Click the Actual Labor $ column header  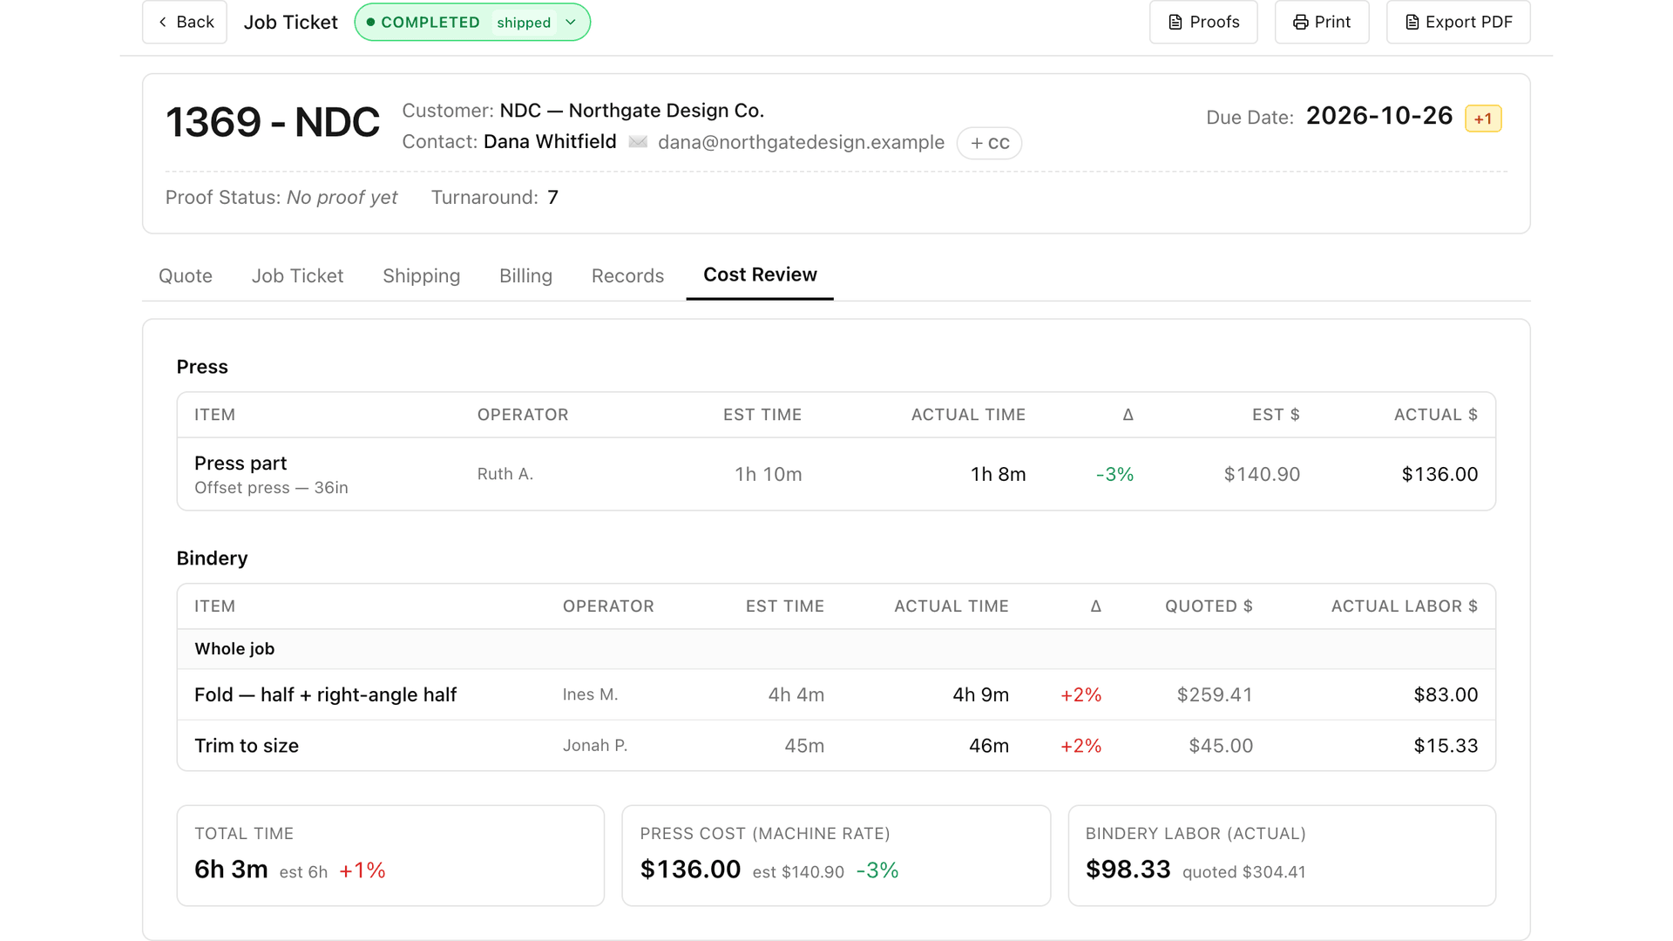click(x=1405, y=606)
